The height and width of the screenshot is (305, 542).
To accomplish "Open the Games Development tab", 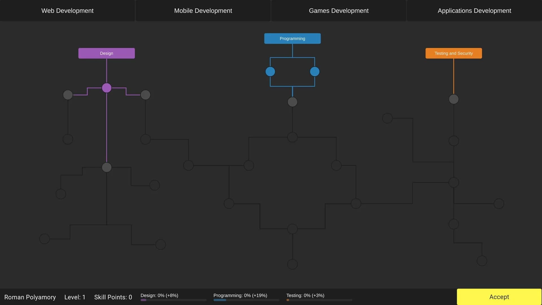I will pos(339,10).
